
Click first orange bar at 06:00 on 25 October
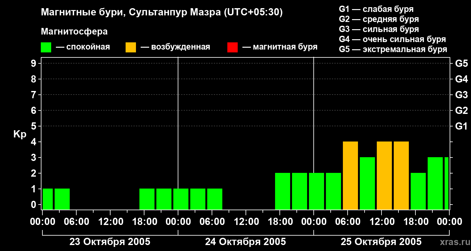point(350,175)
